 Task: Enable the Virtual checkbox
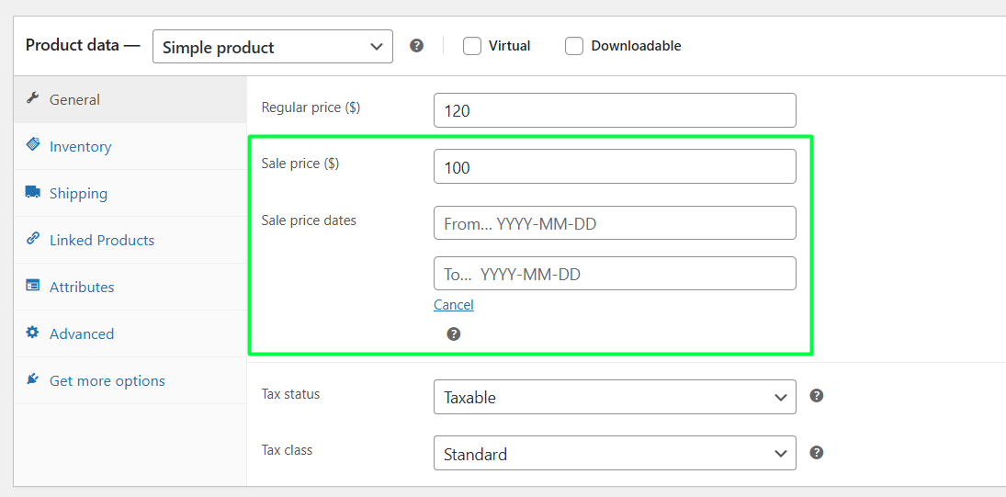point(472,46)
